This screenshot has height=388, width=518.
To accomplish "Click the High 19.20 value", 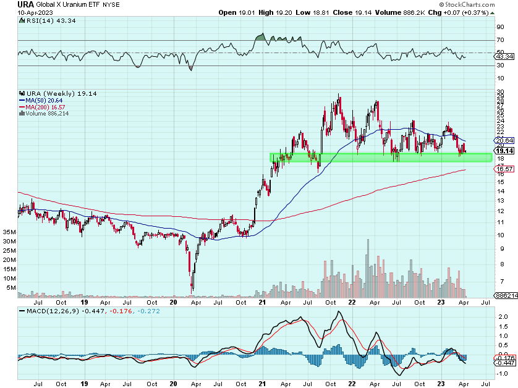I will 275,12.
